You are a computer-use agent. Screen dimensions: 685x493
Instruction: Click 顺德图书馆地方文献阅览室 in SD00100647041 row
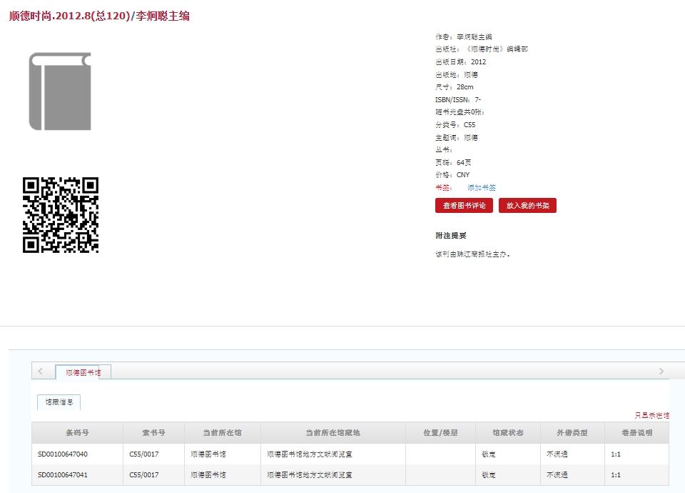tap(309, 474)
